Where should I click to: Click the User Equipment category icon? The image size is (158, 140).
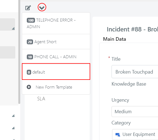pyautogui.click(x=118, y=135)
